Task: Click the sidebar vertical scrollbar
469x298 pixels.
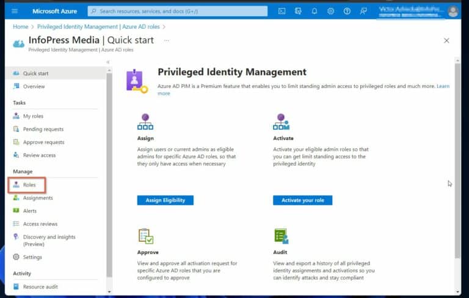Action: (x=109, y=175)
